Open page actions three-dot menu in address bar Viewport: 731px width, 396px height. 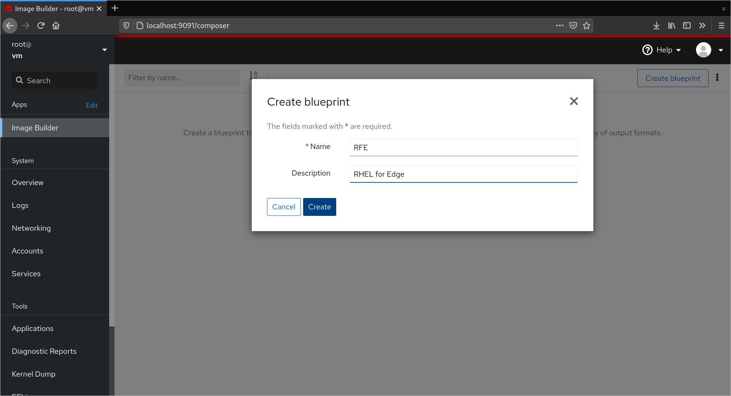tap(559, 25)
